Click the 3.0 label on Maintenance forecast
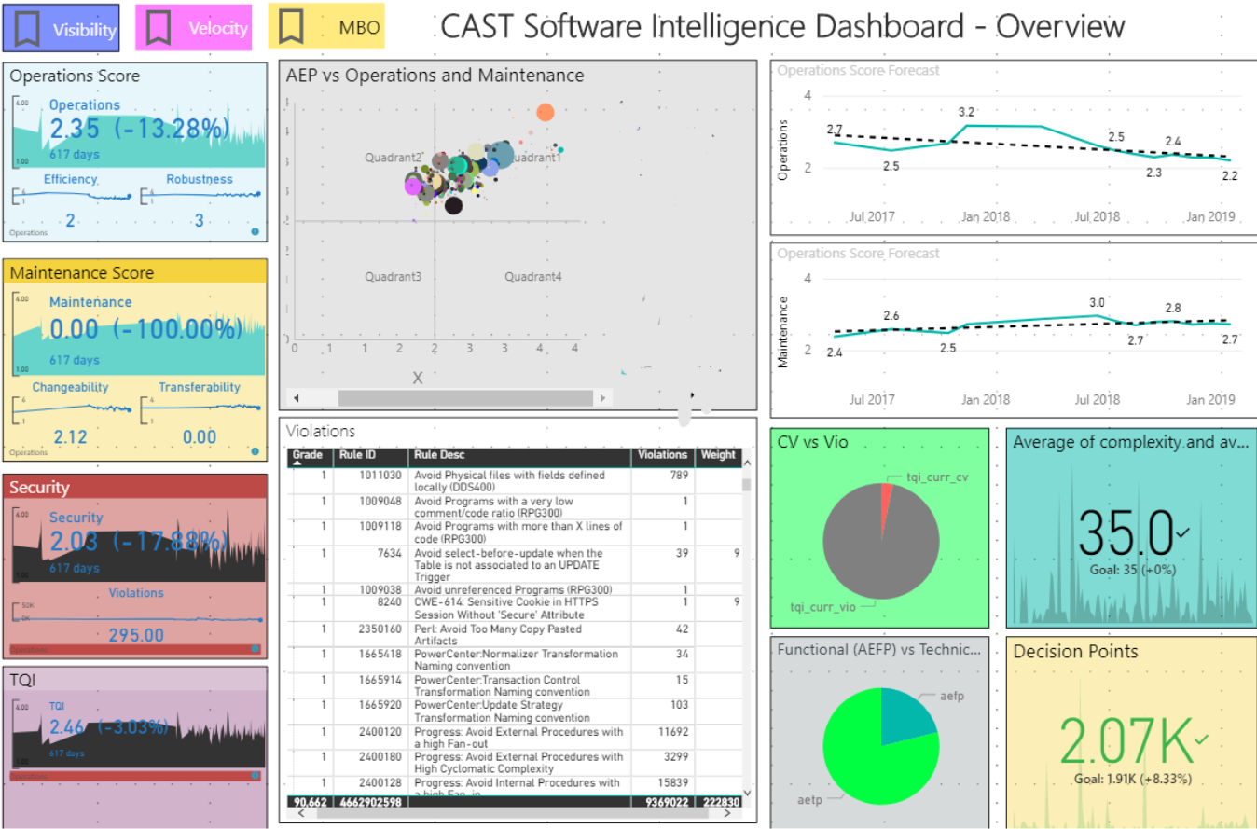Screen dimensions: 1257x829 [x=1097, y=302]
